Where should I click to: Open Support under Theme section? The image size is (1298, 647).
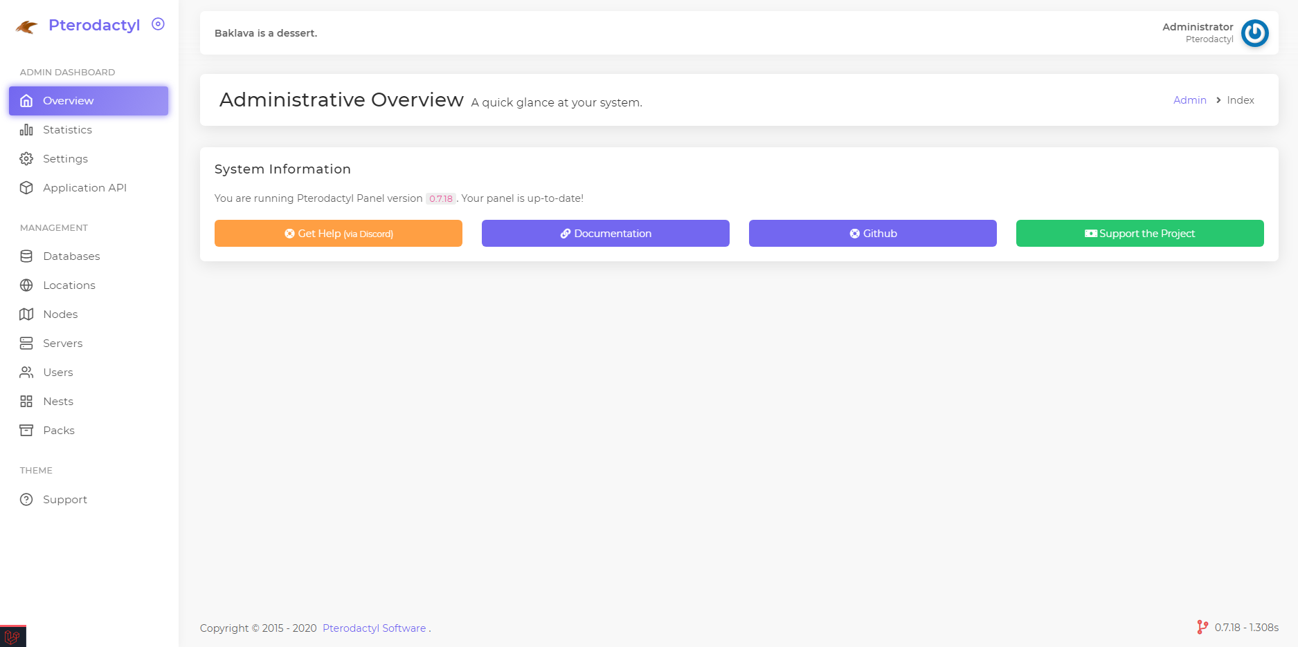pos(64,500)
